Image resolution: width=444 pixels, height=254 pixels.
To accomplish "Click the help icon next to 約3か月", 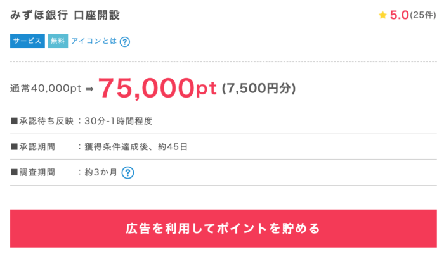I will (x=127, y=172).
